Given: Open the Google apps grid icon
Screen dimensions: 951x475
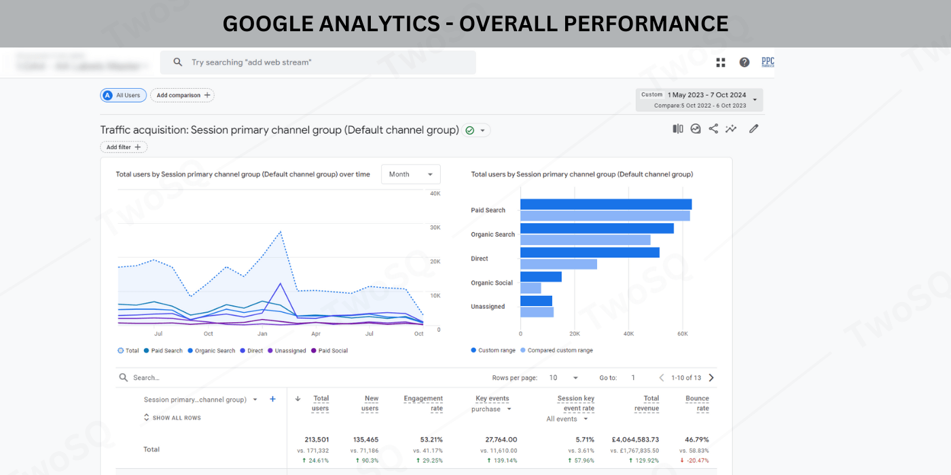Looking at the screenshot, I should 721,62.
